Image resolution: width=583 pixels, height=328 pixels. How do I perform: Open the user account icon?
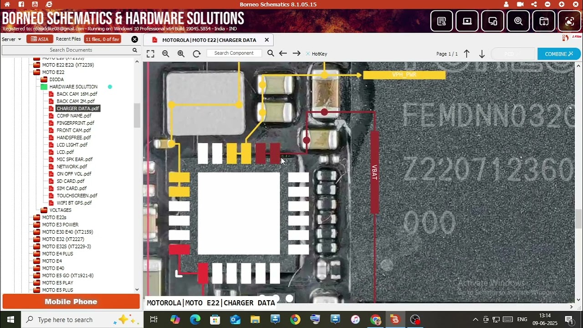[x=506, y=4]
